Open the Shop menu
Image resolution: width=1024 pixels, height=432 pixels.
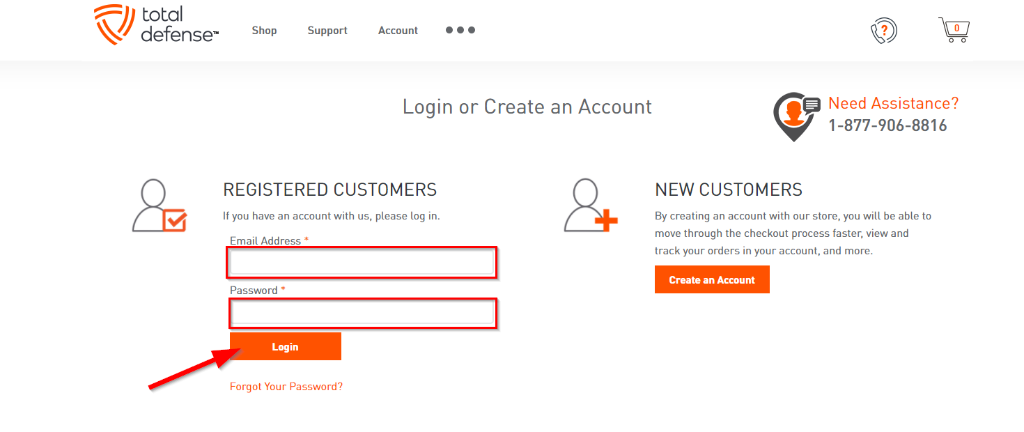coord(264,31)
